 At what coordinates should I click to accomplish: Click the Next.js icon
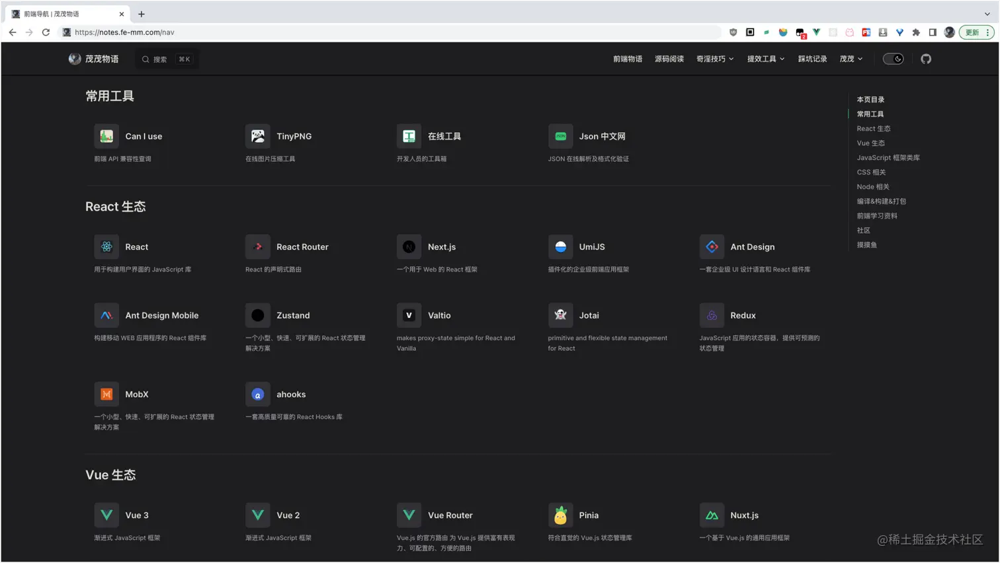click(x=409, y=246)
